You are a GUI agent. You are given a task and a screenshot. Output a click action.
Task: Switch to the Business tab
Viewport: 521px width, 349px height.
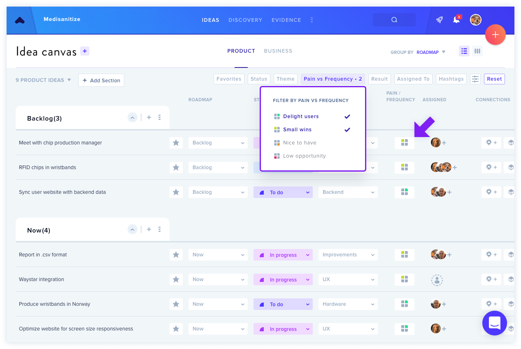(278, 51)
